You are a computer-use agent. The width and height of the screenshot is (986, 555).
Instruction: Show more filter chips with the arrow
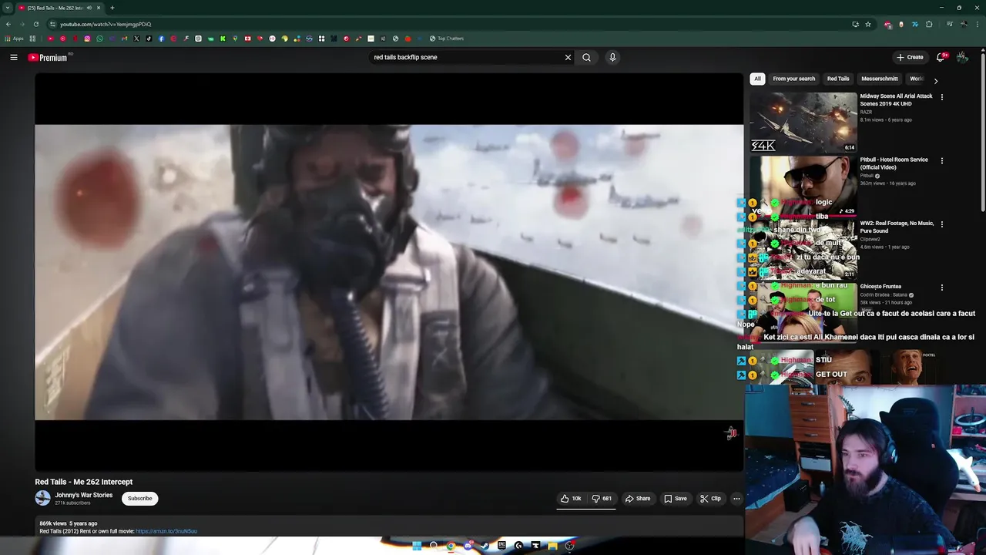(x=936, y=80)
